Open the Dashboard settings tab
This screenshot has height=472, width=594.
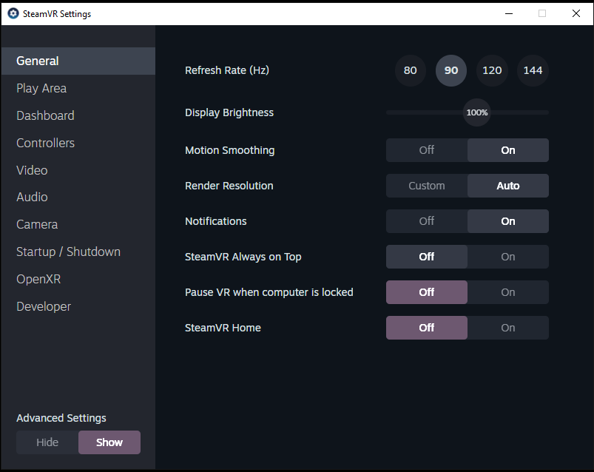(78, 115)
